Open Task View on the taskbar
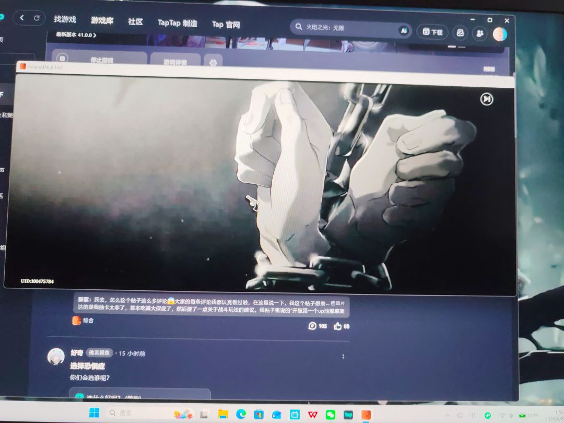The image size is (564, 423). (x=204, y=414)
